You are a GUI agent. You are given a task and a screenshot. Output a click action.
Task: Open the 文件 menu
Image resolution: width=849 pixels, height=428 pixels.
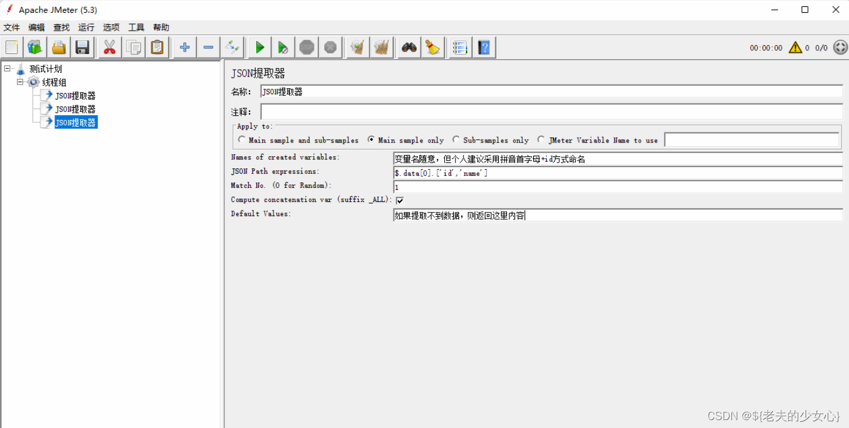12,28
